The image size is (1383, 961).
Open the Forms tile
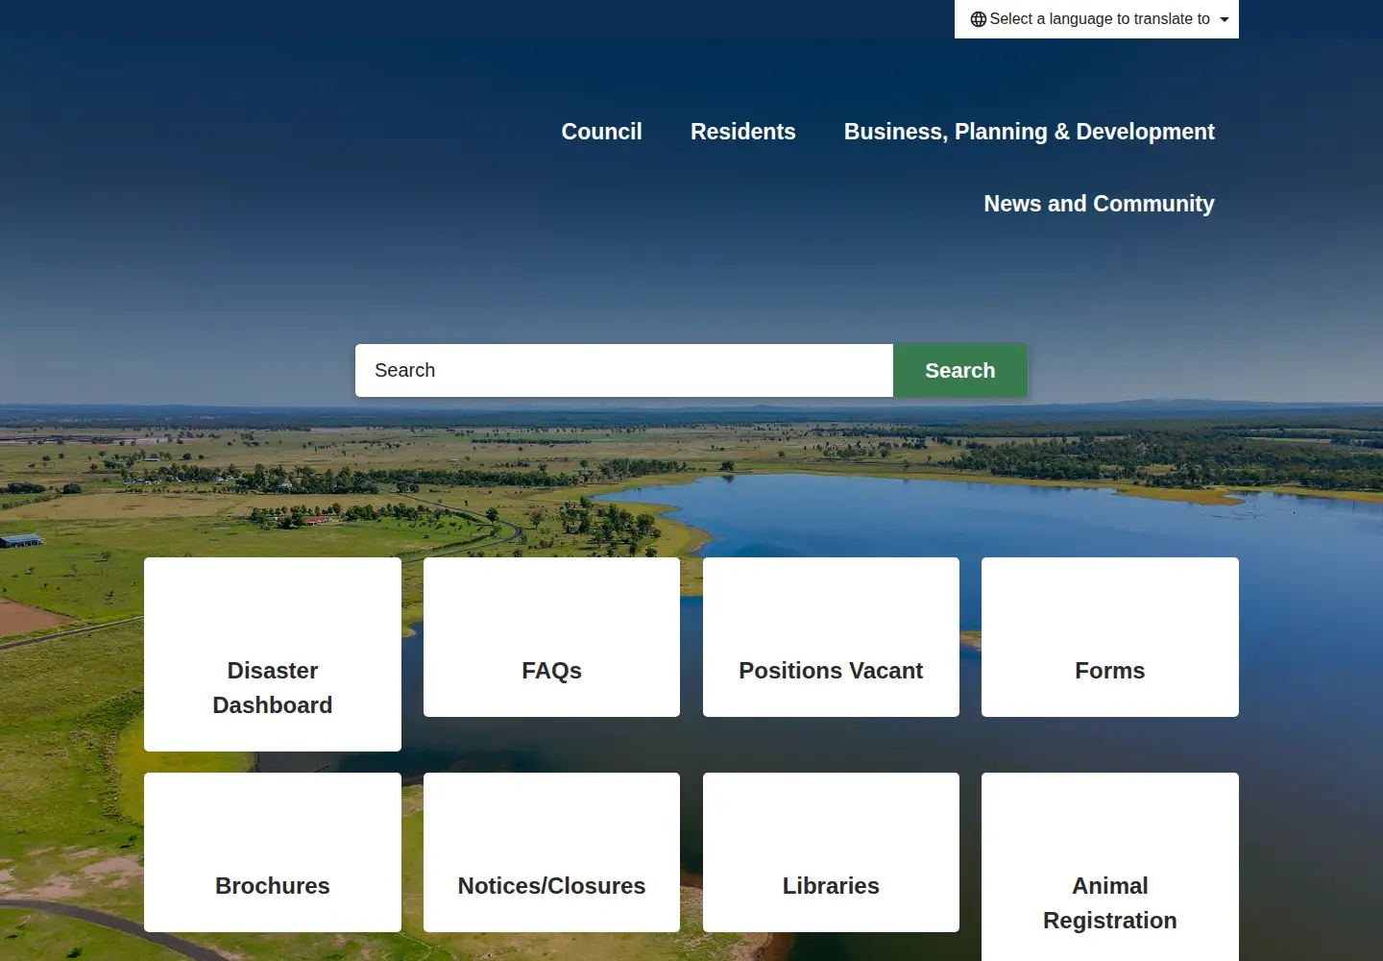1110,637
